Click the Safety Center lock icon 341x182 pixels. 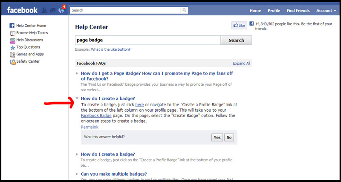13,62
